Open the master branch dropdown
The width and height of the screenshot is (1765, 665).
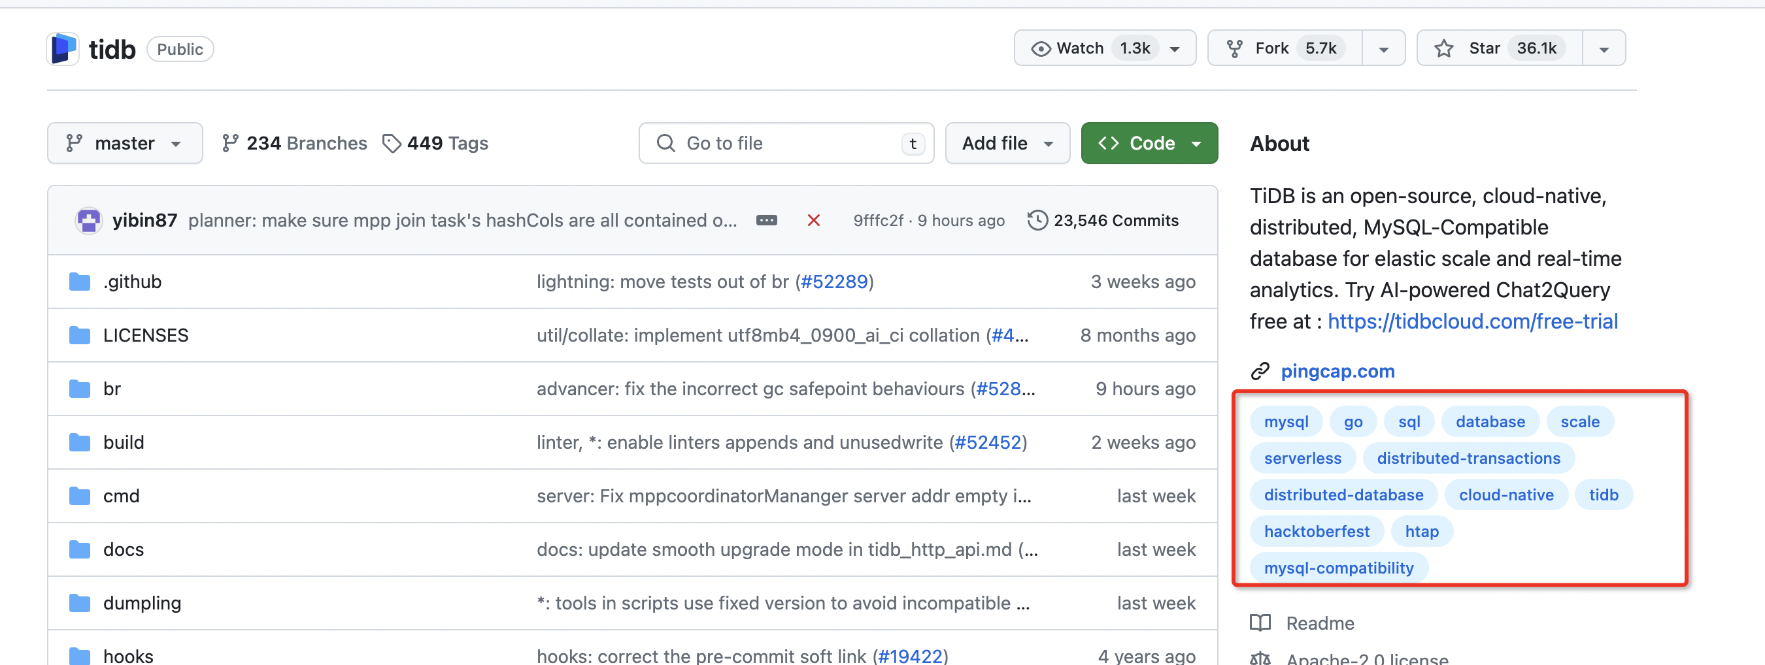(125, 143)
